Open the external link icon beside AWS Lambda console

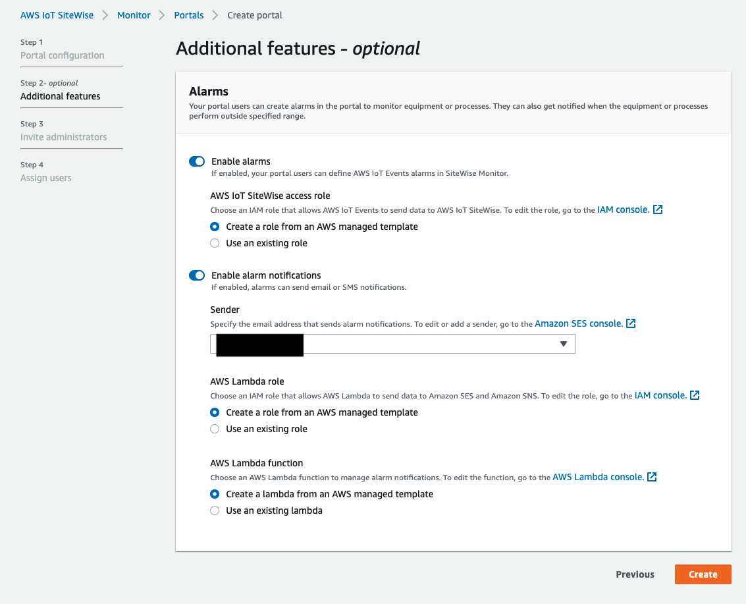click(x=651, y=476)
